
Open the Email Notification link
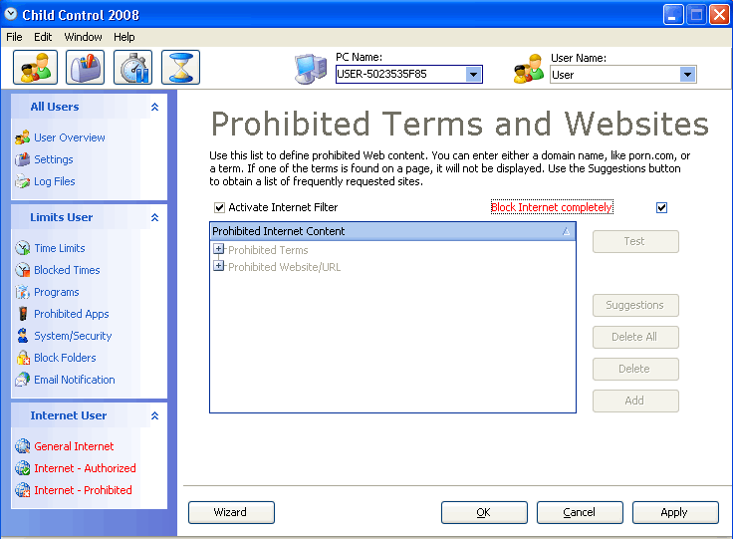click(75, 380)
